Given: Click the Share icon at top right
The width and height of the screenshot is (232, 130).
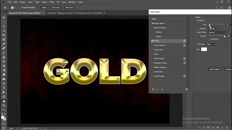Looking at the screenshot, I should coord(229,7).
